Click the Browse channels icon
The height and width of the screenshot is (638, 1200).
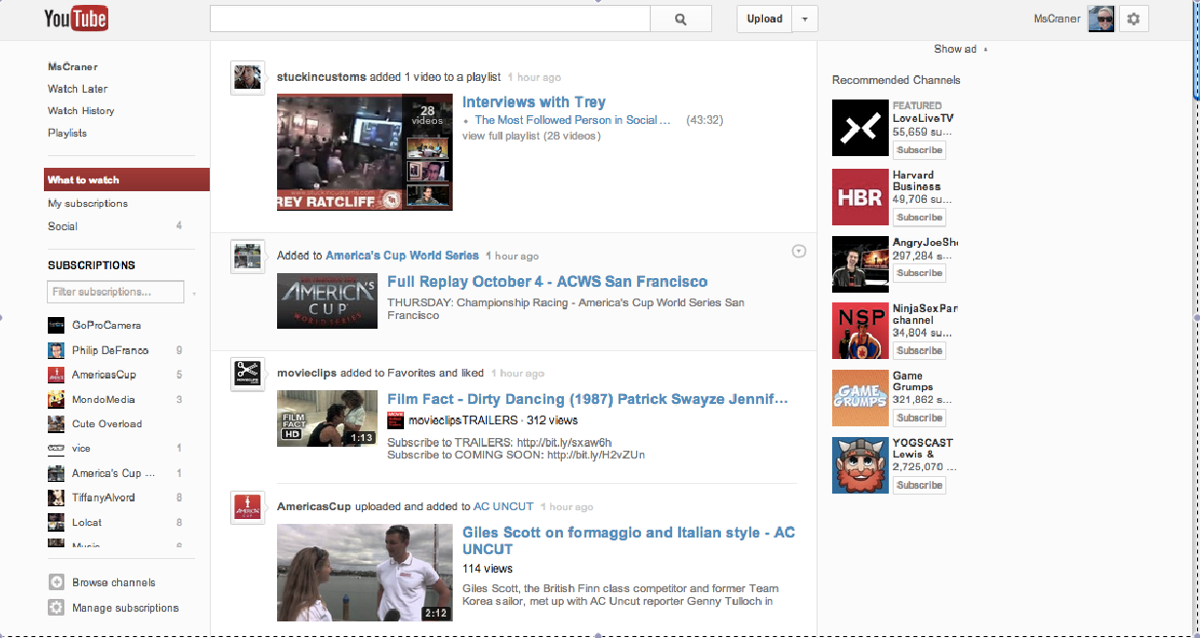click(x=56, y=581)
